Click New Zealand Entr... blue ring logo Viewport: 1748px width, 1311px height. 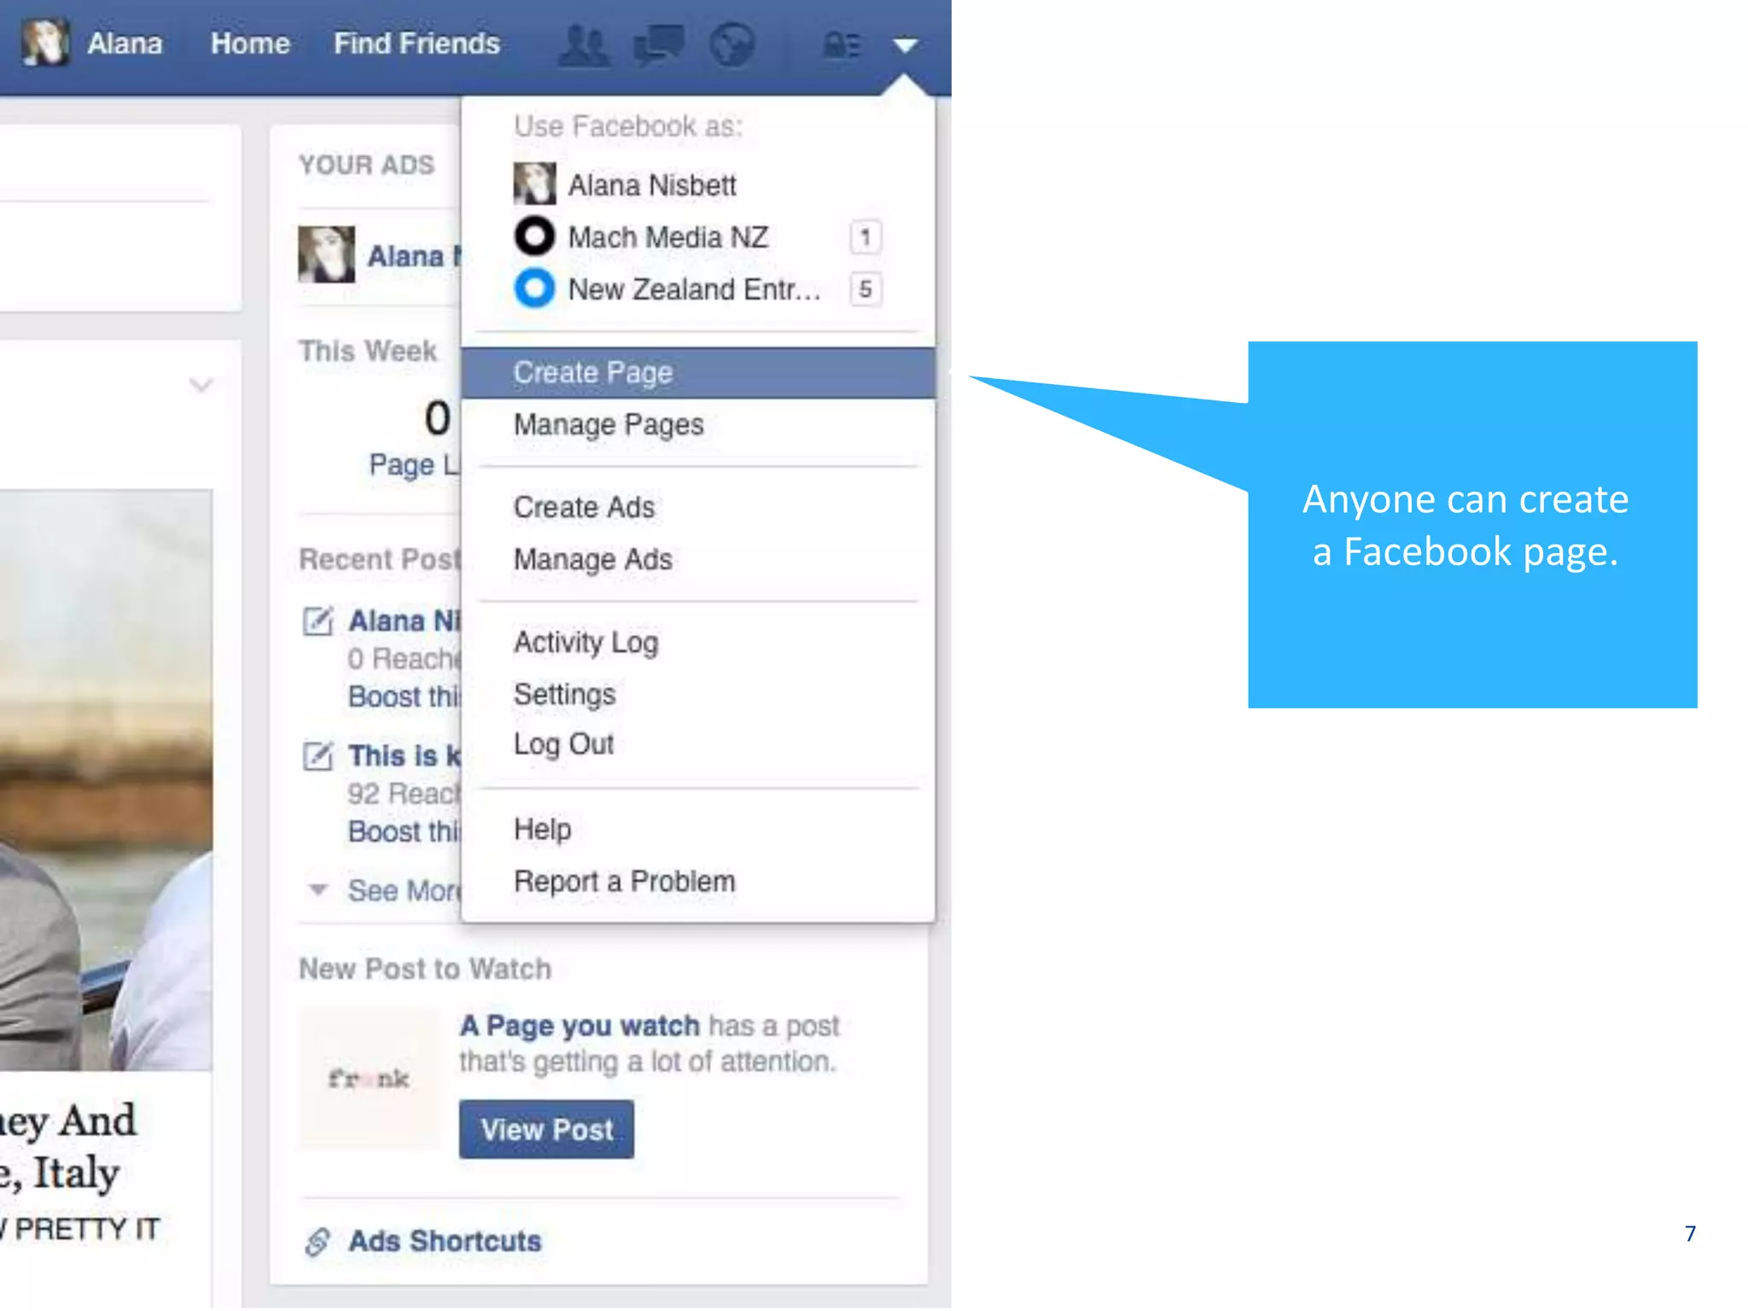[x=534, y=288]
